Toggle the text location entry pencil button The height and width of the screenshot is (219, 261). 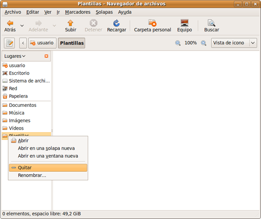click(9, 43)
